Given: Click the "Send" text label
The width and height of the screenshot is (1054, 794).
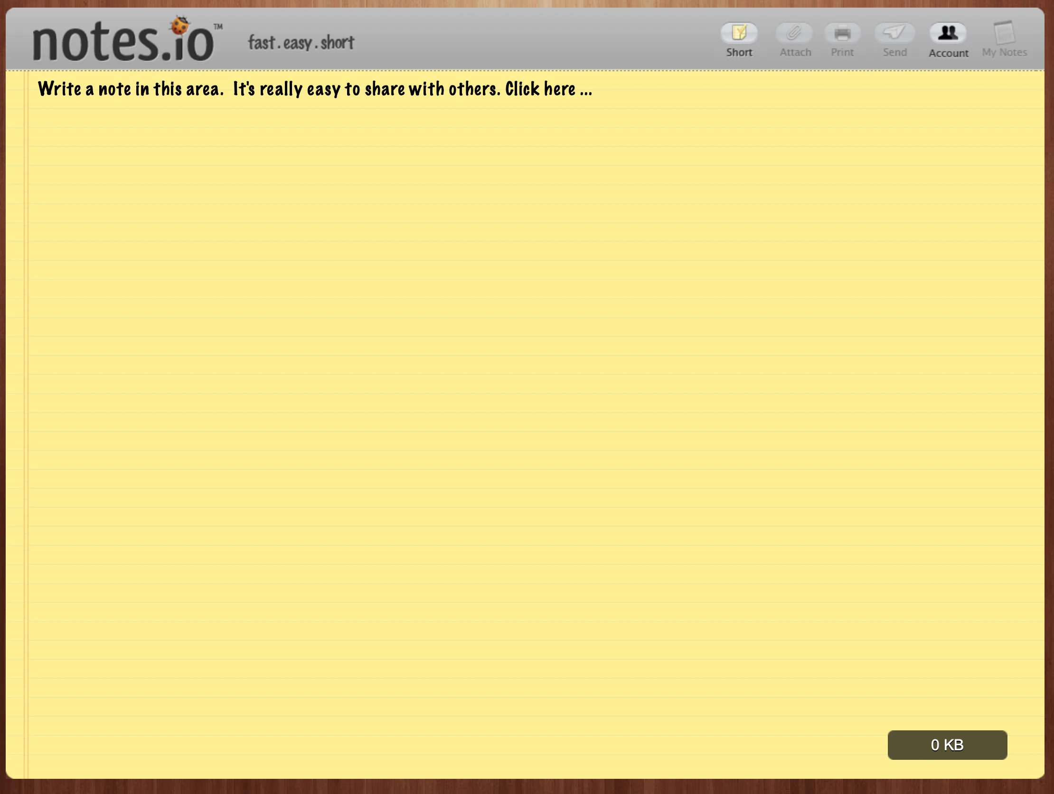Looking at the screenshot, I should pos(894,52).
